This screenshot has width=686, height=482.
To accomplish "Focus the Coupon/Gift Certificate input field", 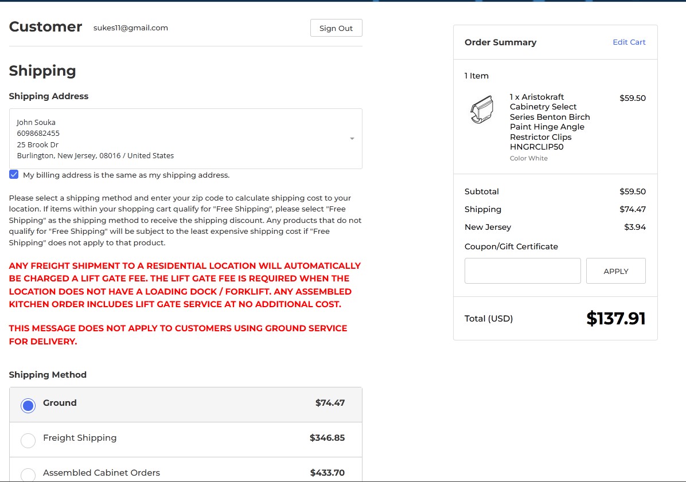I will point(523,271).
